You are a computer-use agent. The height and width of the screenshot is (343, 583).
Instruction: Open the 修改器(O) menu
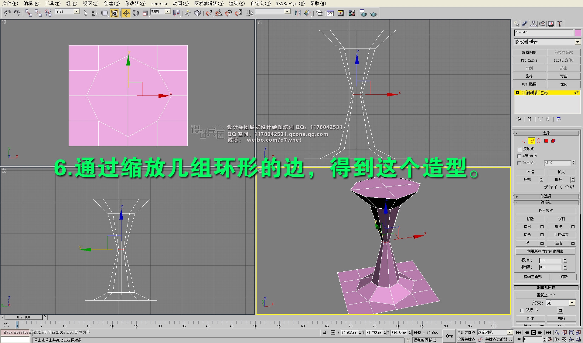[135, 4]
